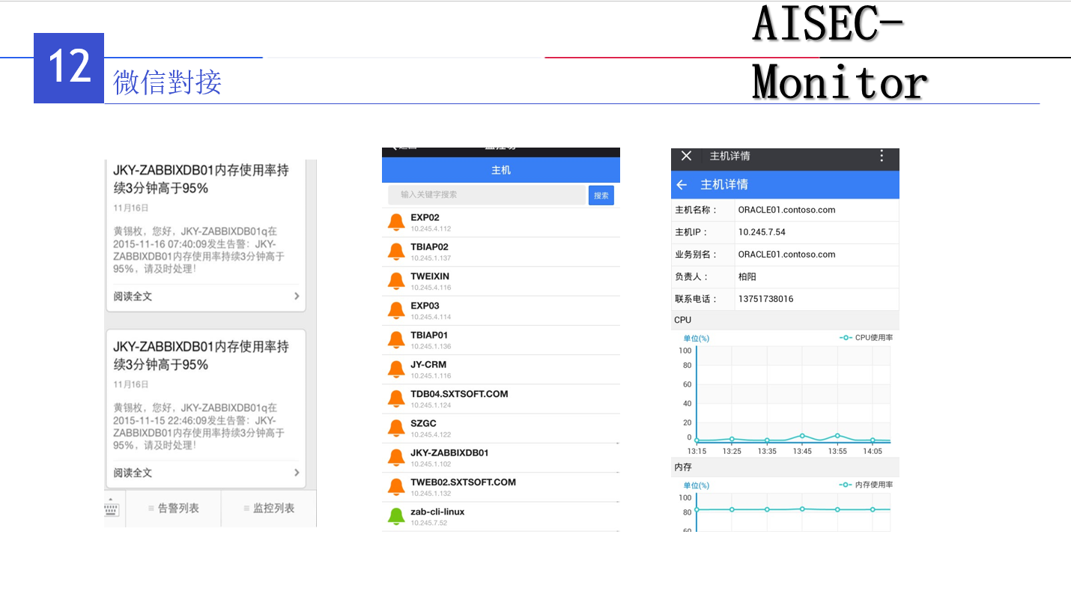The image size is (1071, 594).
Task: Select host name zab-cli-linux
Action: coord(437,512)
